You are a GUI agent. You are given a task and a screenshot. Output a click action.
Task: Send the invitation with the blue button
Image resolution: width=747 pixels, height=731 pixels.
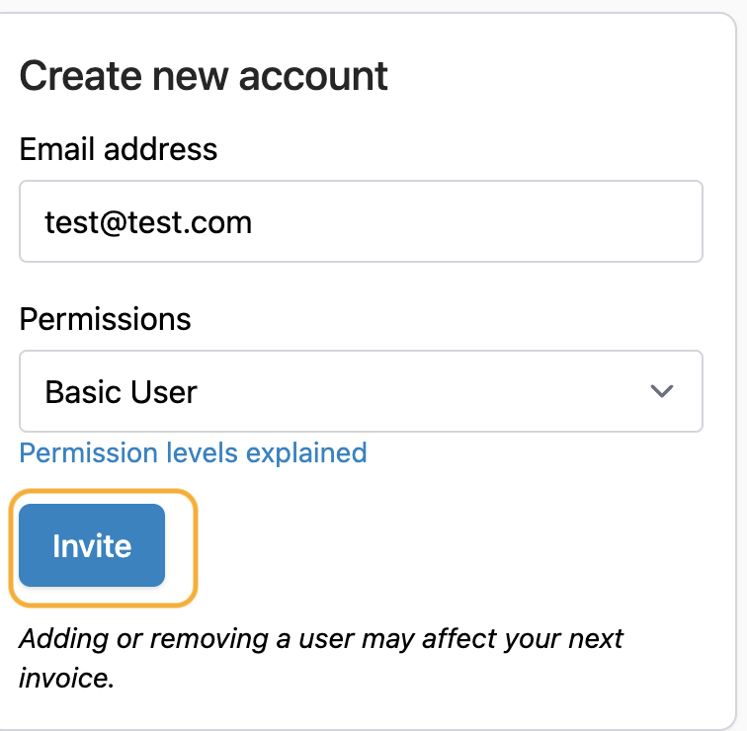click(92, 545)
